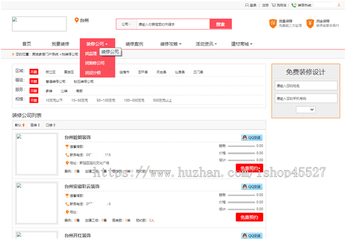Select 不限 in the 等级 filter row
Viewport: 346px width, 240px height.
34,82
